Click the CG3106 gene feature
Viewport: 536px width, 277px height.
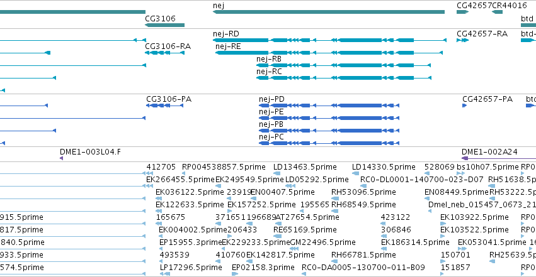[165, 25]
